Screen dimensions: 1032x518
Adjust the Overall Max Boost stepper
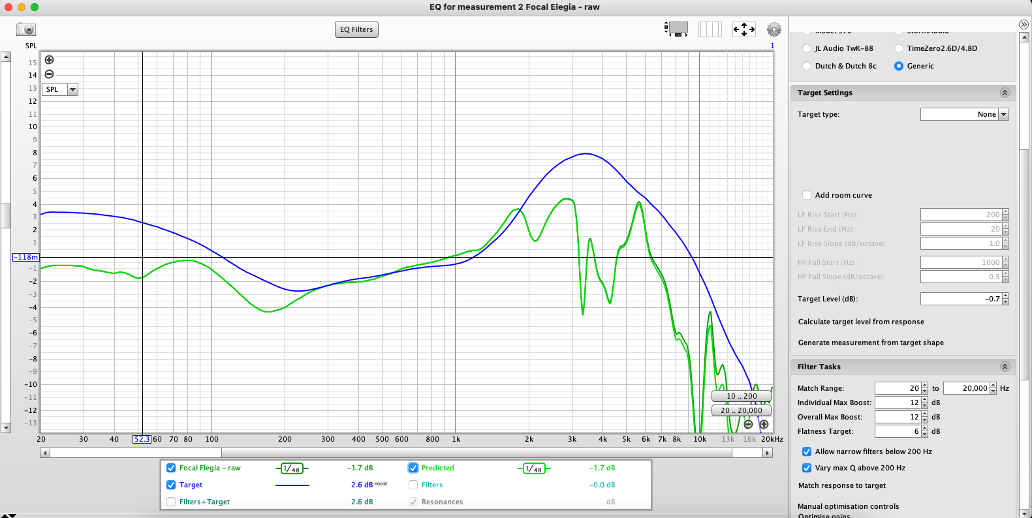tap(924, 417)
